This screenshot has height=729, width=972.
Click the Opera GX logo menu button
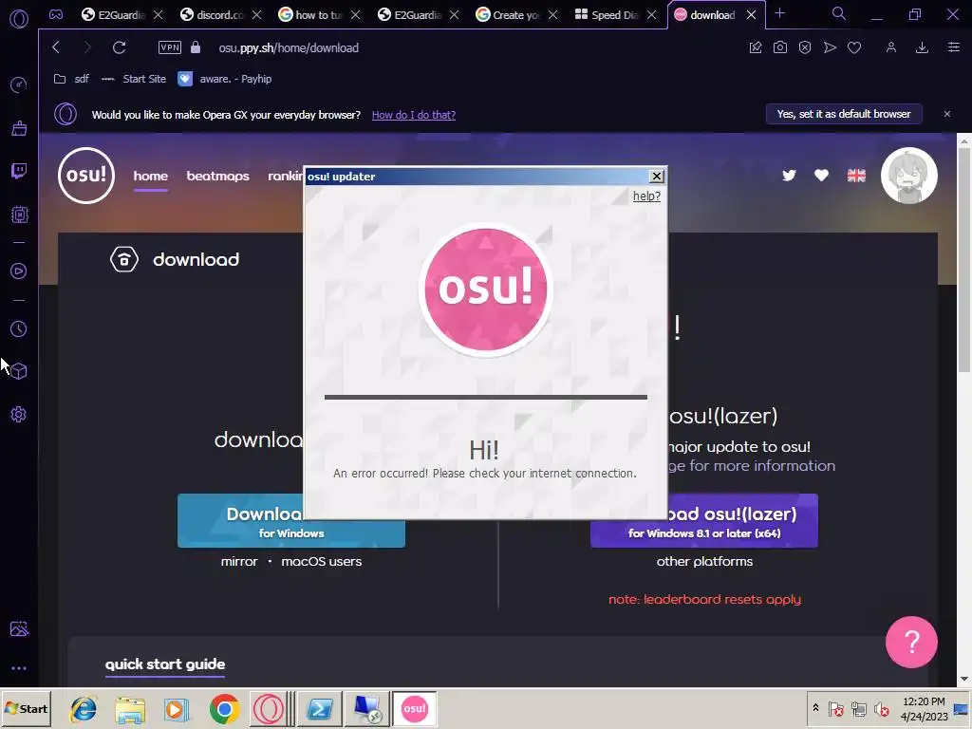(x=19, y=19)
